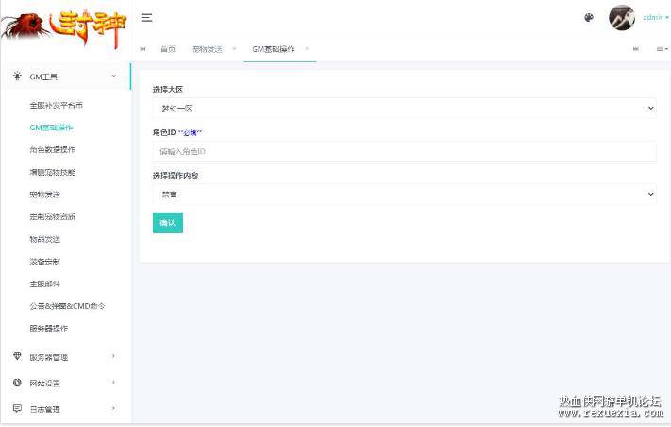Click the 角色ID required label
This screenshot has height=427, width=671.
(x=177, y=132)
